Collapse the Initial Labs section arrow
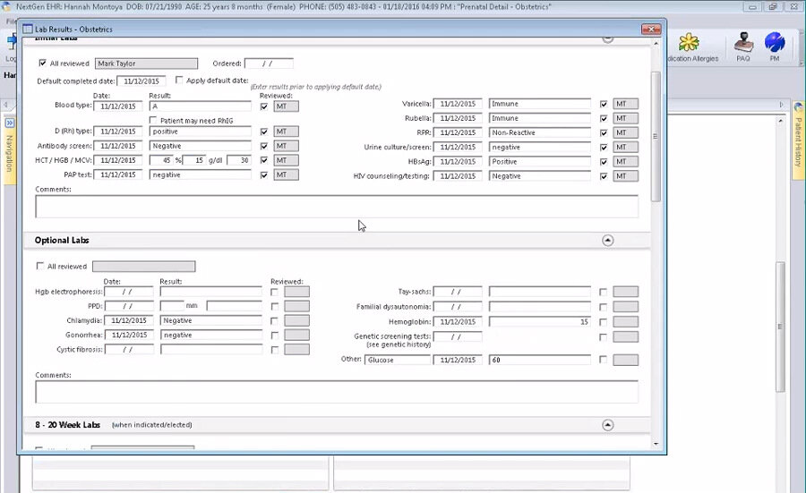Screen dimensions: 806x493 tap(607, 39)
